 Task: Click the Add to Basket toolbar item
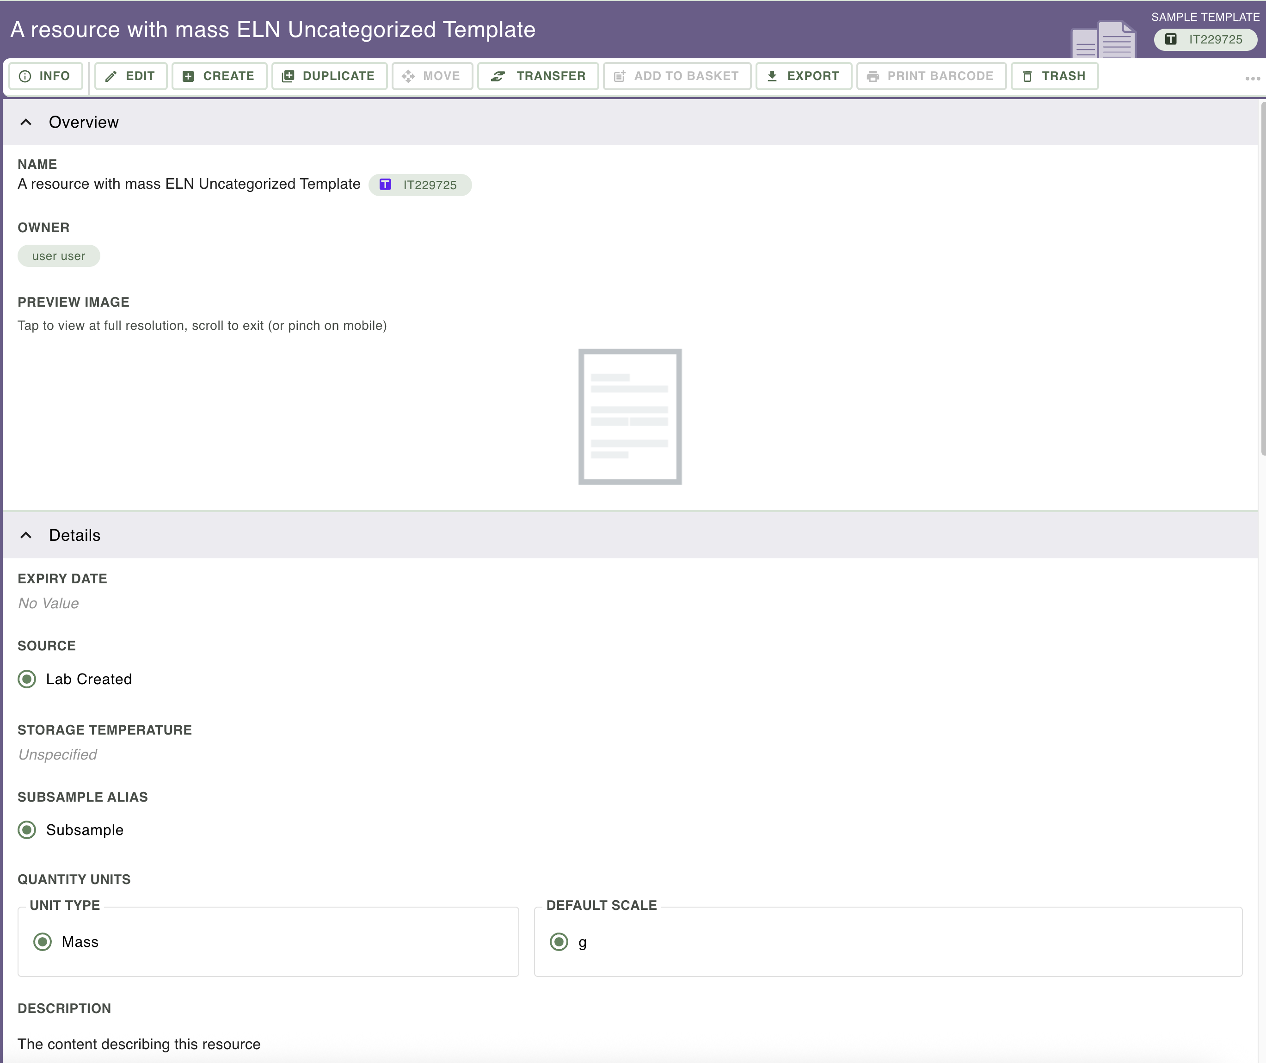(x=676, y=76)
